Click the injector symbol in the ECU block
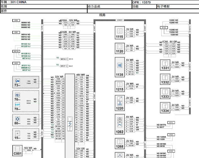 pos(70,128)
